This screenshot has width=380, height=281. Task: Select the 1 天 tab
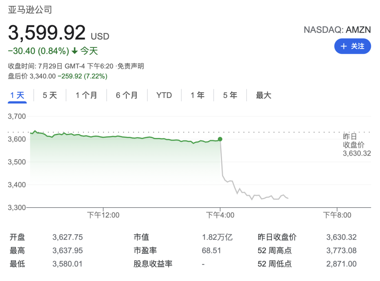17,95
